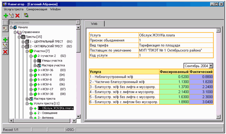Click the green diamond icon of 2 - Освещение
This screenshot has height=134, width=226.
35,113
